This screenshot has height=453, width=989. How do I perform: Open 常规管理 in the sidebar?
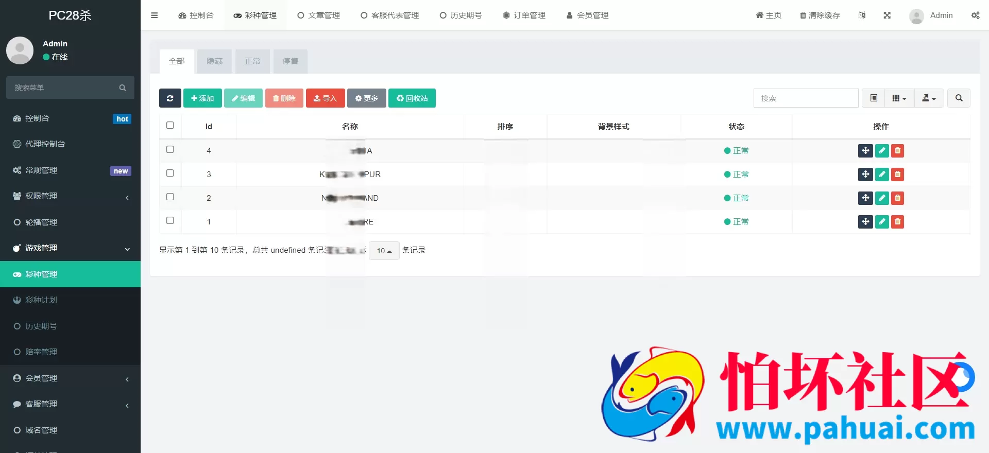pos(70,170)
